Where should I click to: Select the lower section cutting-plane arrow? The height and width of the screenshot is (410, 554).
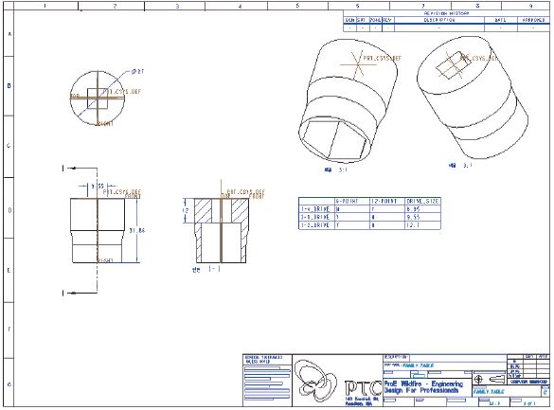click(80, 293)
